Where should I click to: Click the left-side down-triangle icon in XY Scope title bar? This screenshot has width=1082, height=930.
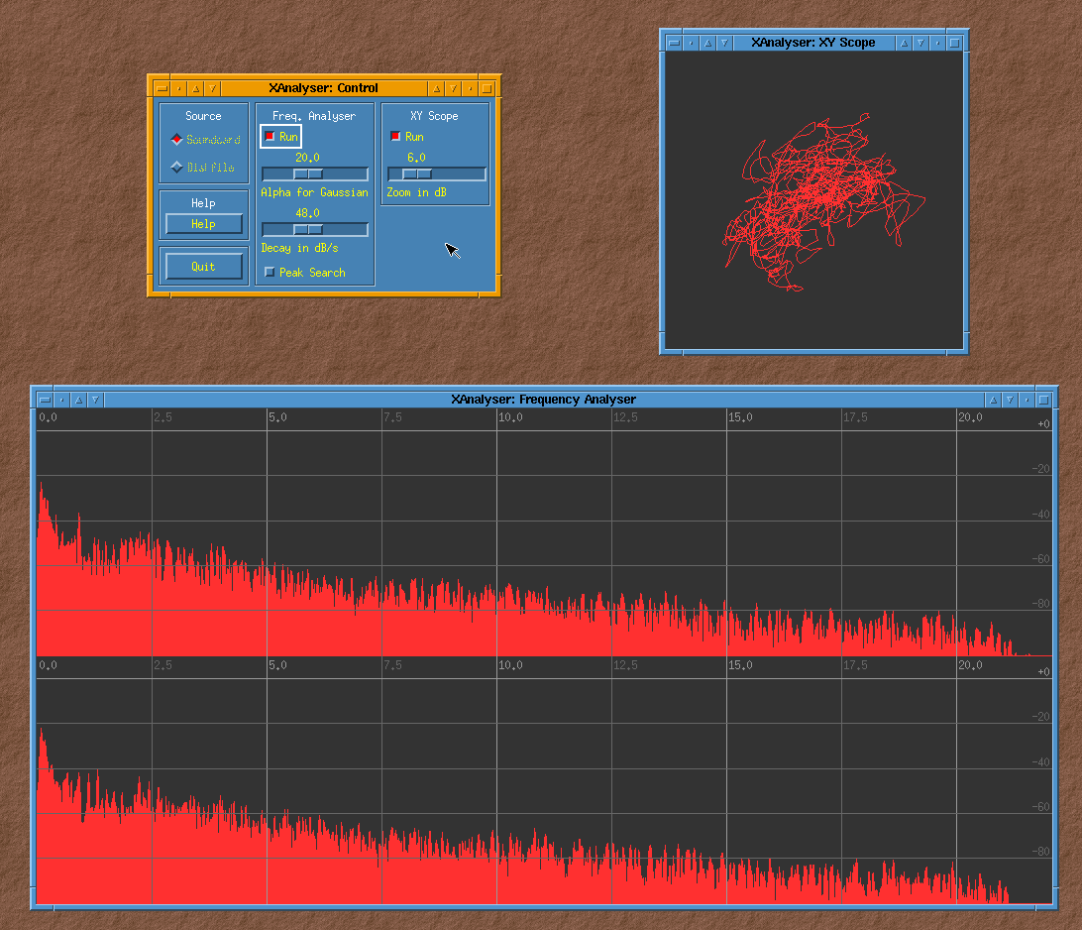pos(724,43)
